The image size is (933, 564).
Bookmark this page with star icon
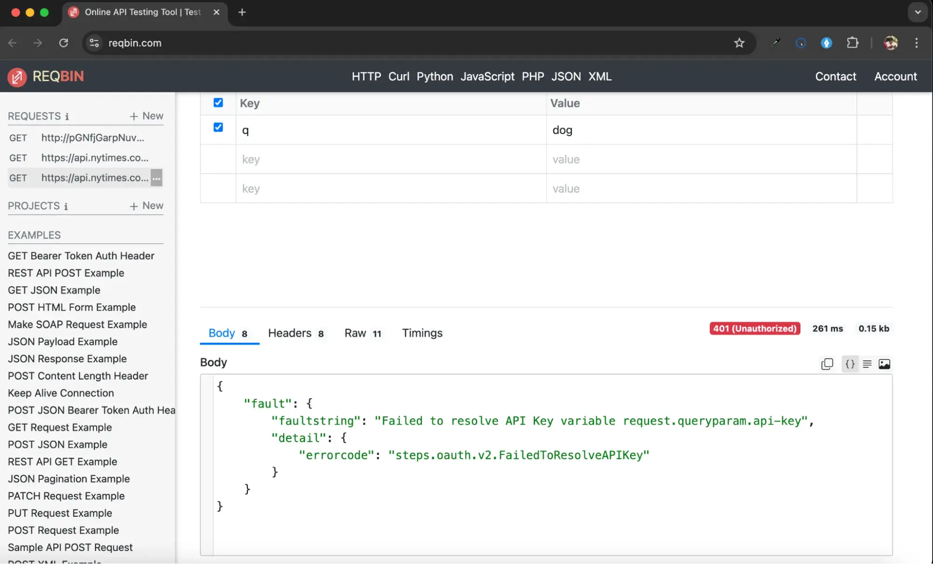tap(739, 43)
